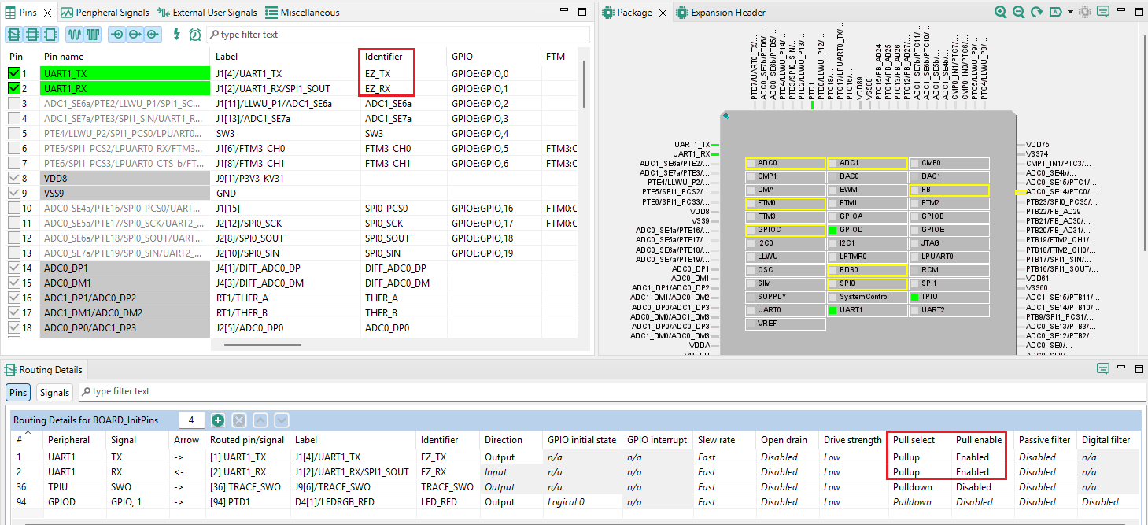This screenshot has width=1148, height=525.
Task: Zoom in on the package view
Action: point(1000,12)
